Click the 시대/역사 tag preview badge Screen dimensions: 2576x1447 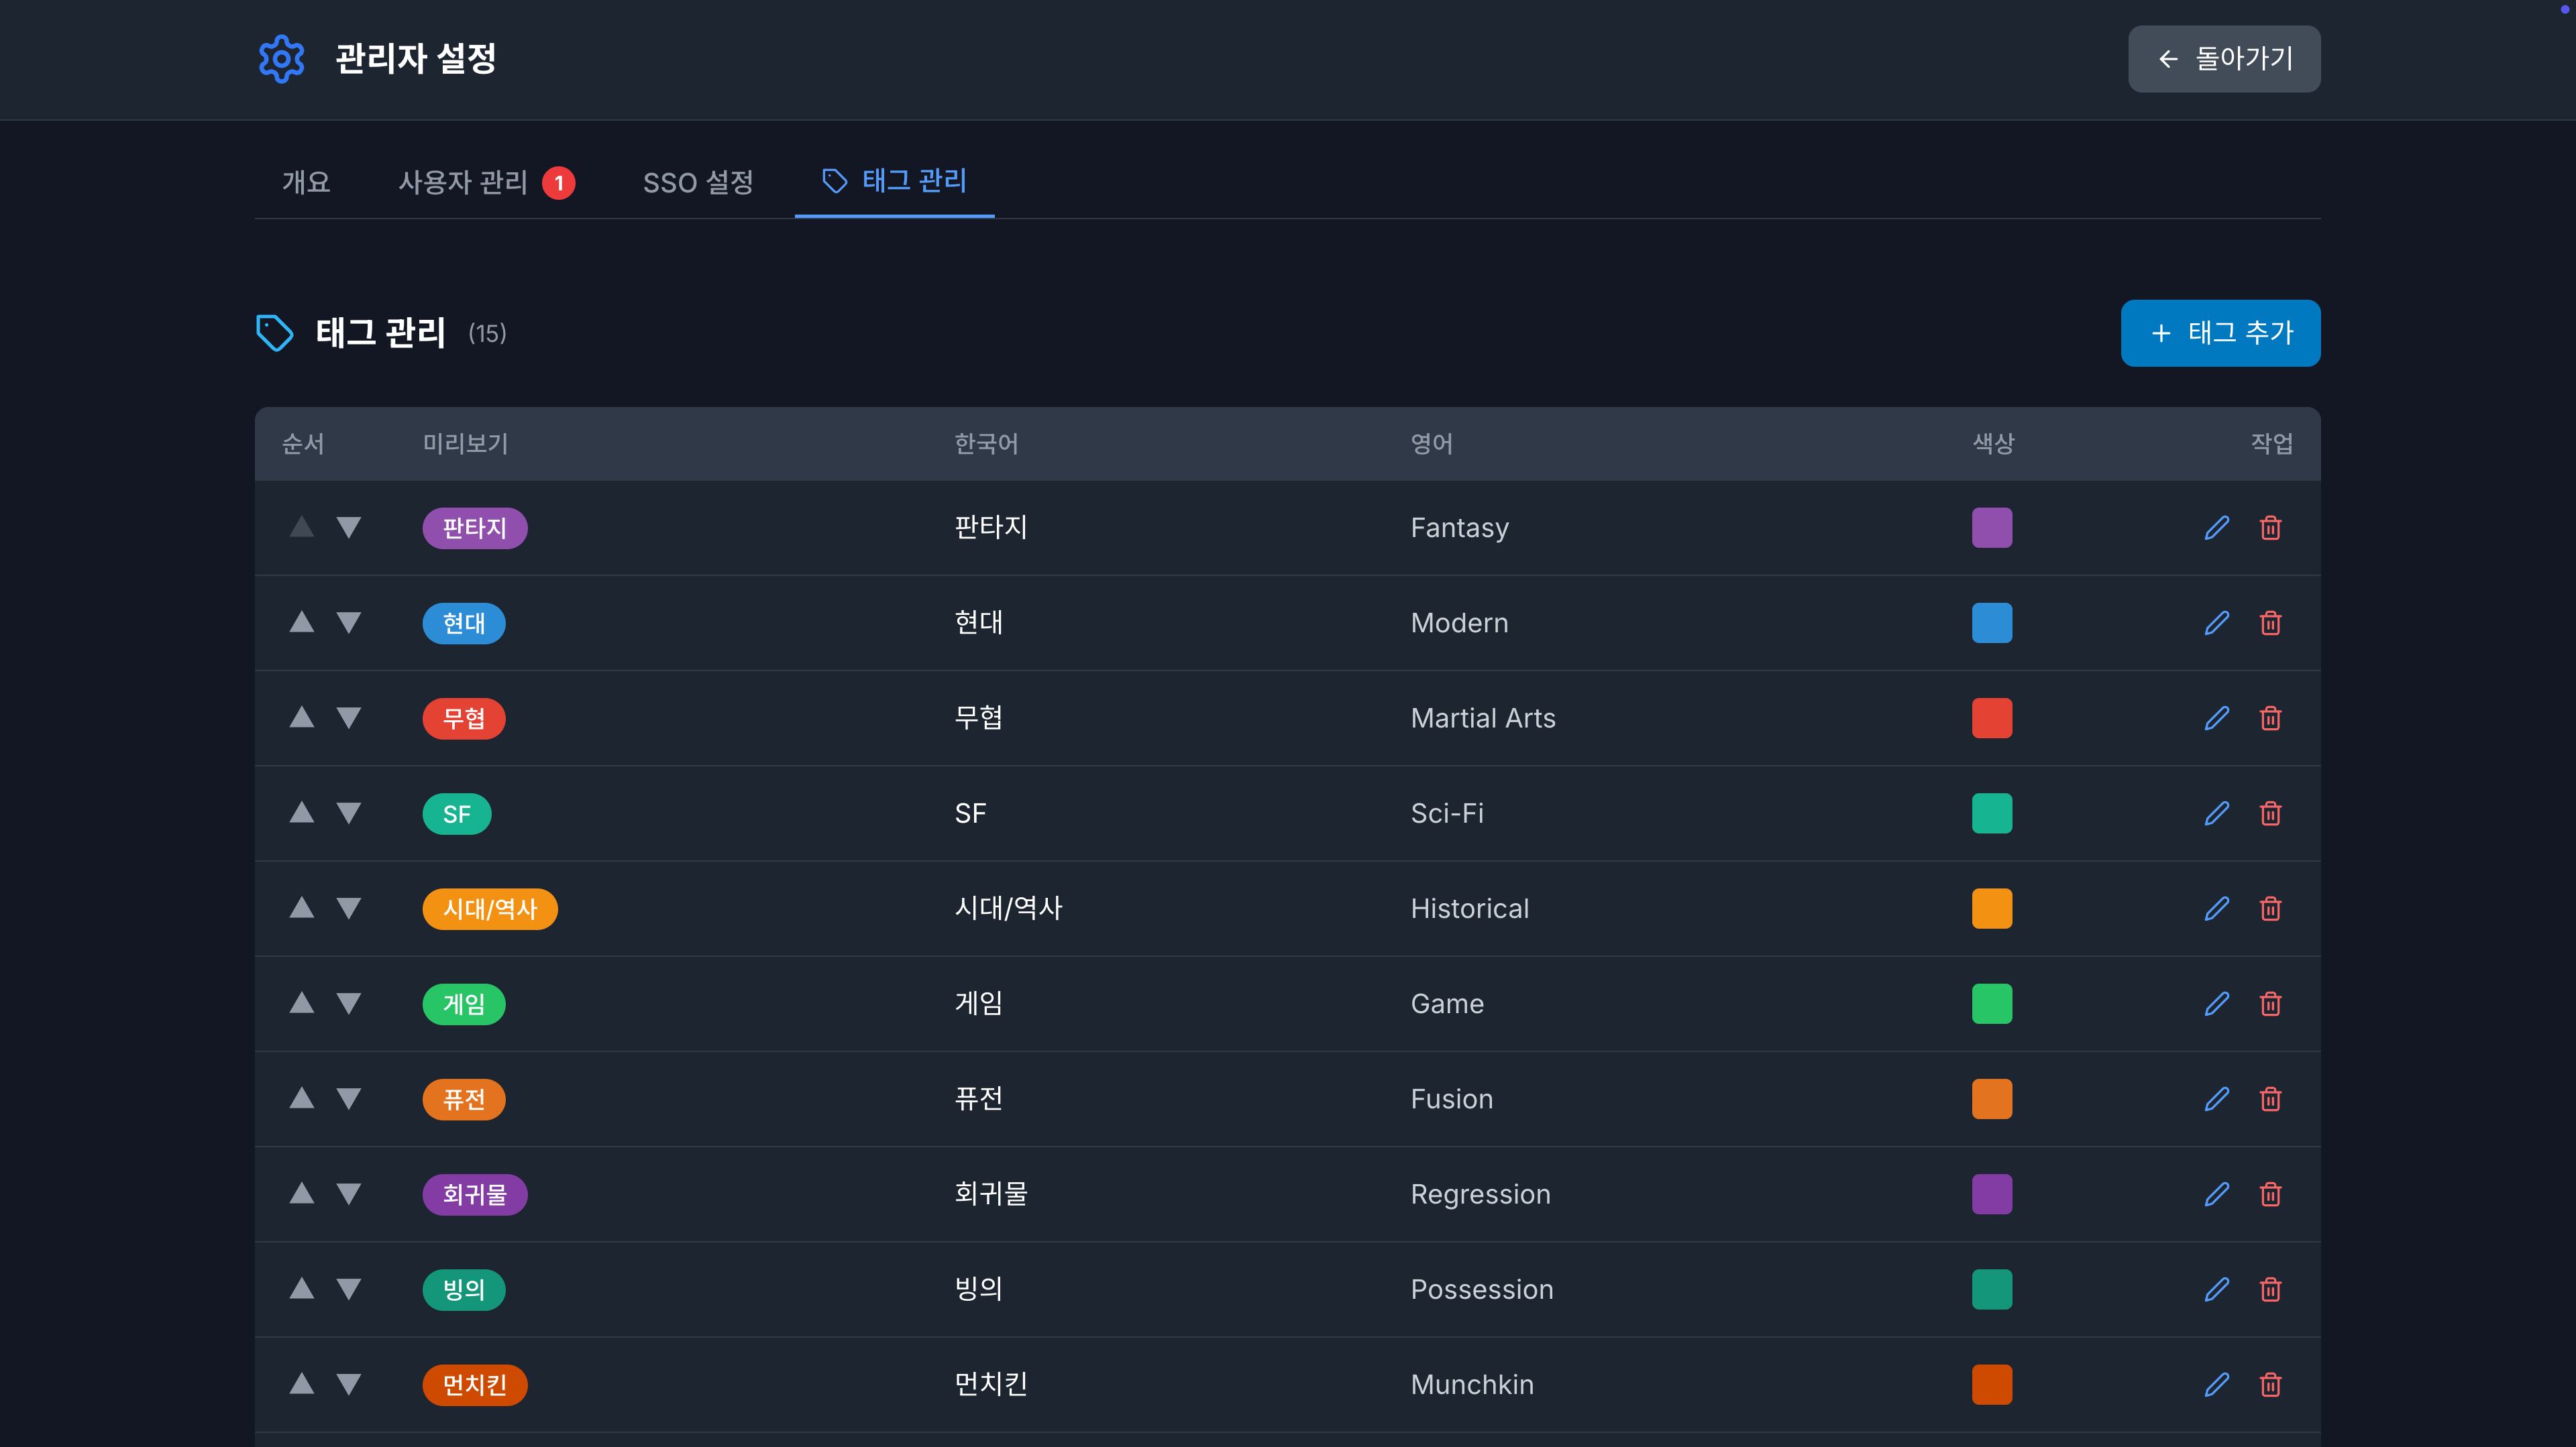pyautogui.click(x=489, y=909)
